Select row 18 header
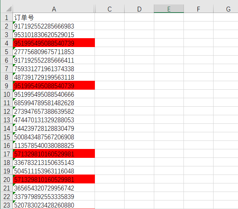The image size is (238, 209). point(7,162)
